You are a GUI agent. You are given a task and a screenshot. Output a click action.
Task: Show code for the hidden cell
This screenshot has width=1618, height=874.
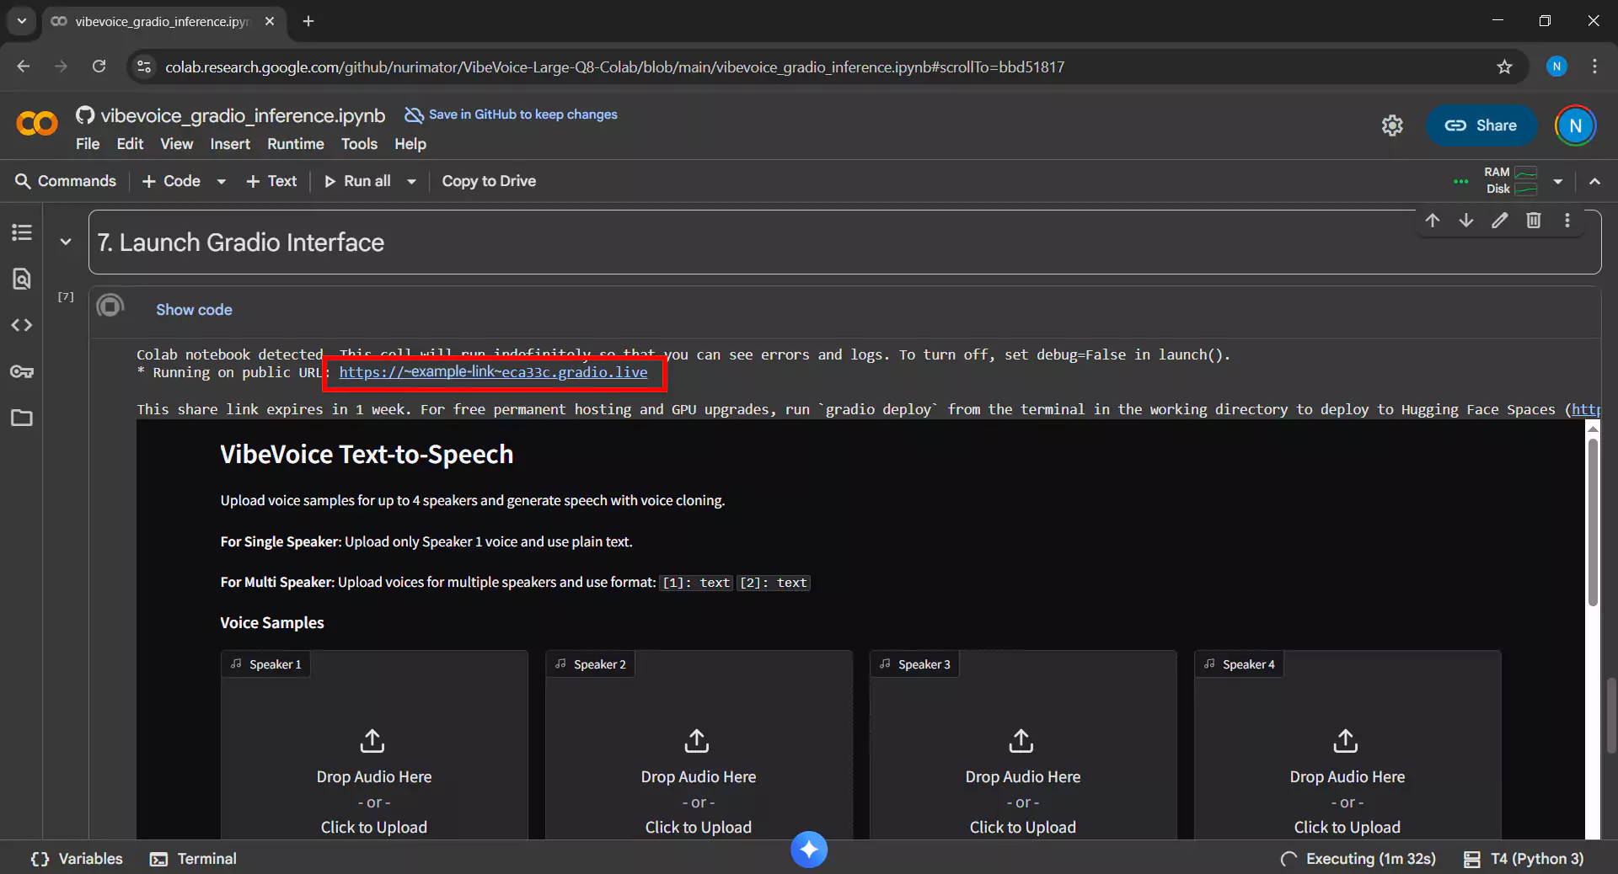tap(194, 310)
